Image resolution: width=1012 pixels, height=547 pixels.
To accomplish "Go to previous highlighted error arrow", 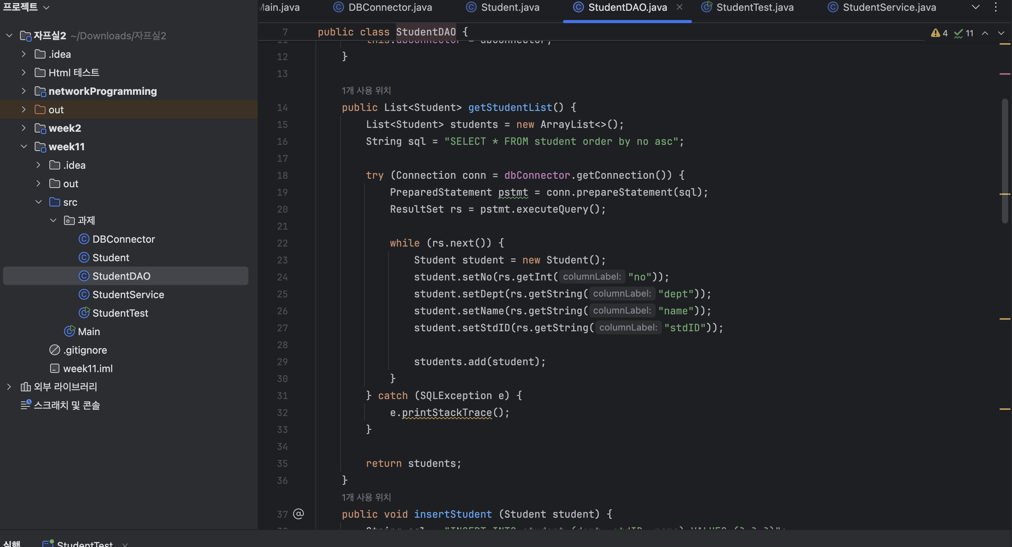I will 985,34.
